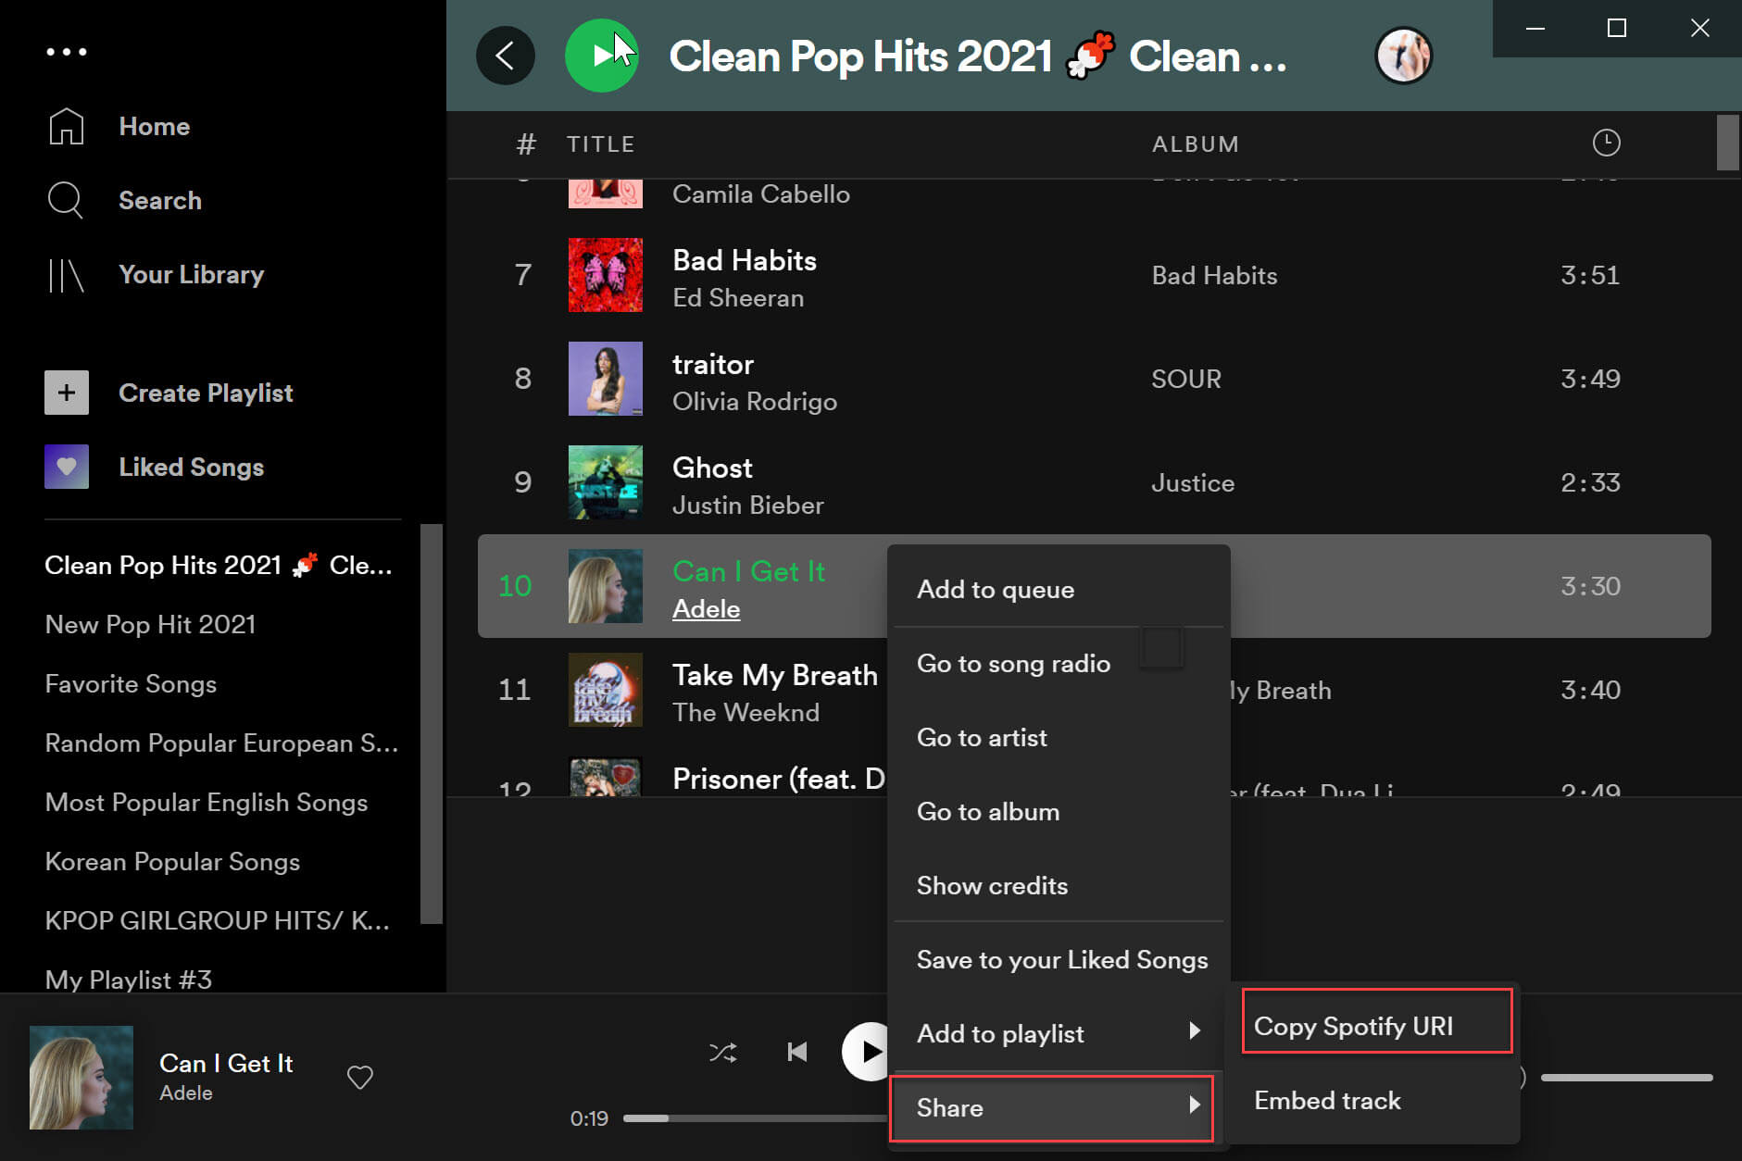
Task: Click the Create Playlist plus icon
Action: point(67,393)
